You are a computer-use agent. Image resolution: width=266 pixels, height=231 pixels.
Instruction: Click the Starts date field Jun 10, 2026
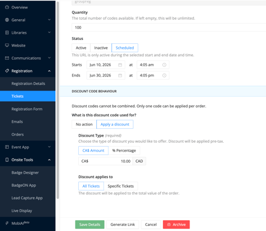click(106, 65)
